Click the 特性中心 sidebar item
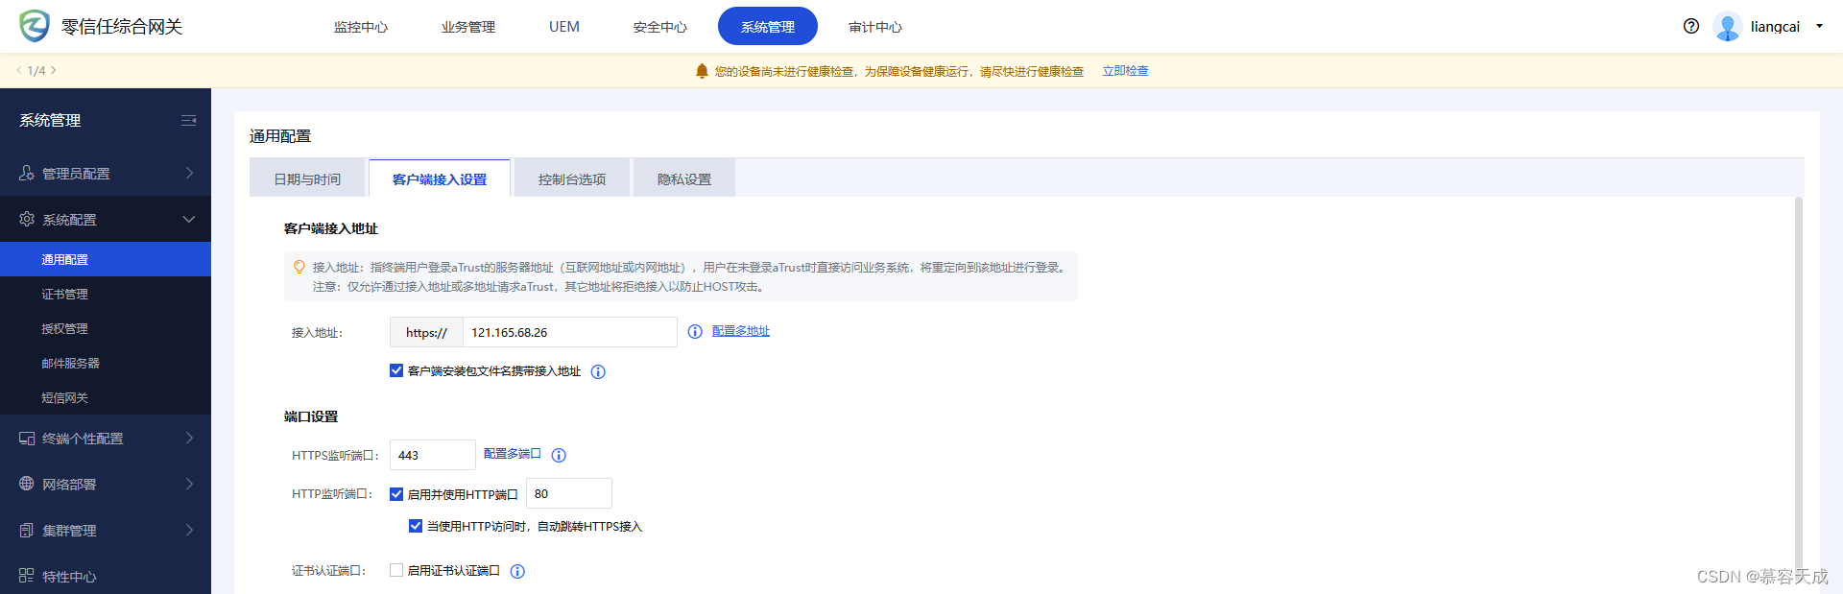Screen dimensions: 1843x594 click(x=106, y=576)
